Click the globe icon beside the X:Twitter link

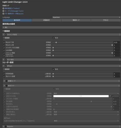(3, 8)
